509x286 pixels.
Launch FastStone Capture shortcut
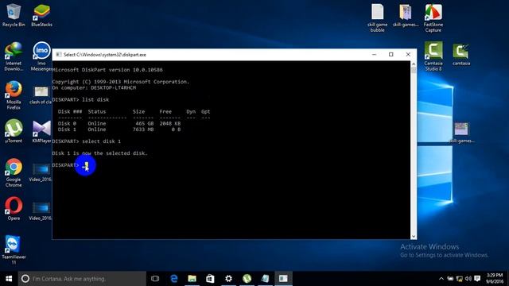(433, 17)
